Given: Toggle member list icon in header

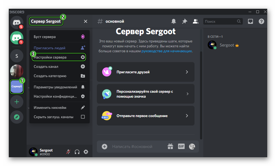Looking at the screenshot, I should [x=195, y=21].
